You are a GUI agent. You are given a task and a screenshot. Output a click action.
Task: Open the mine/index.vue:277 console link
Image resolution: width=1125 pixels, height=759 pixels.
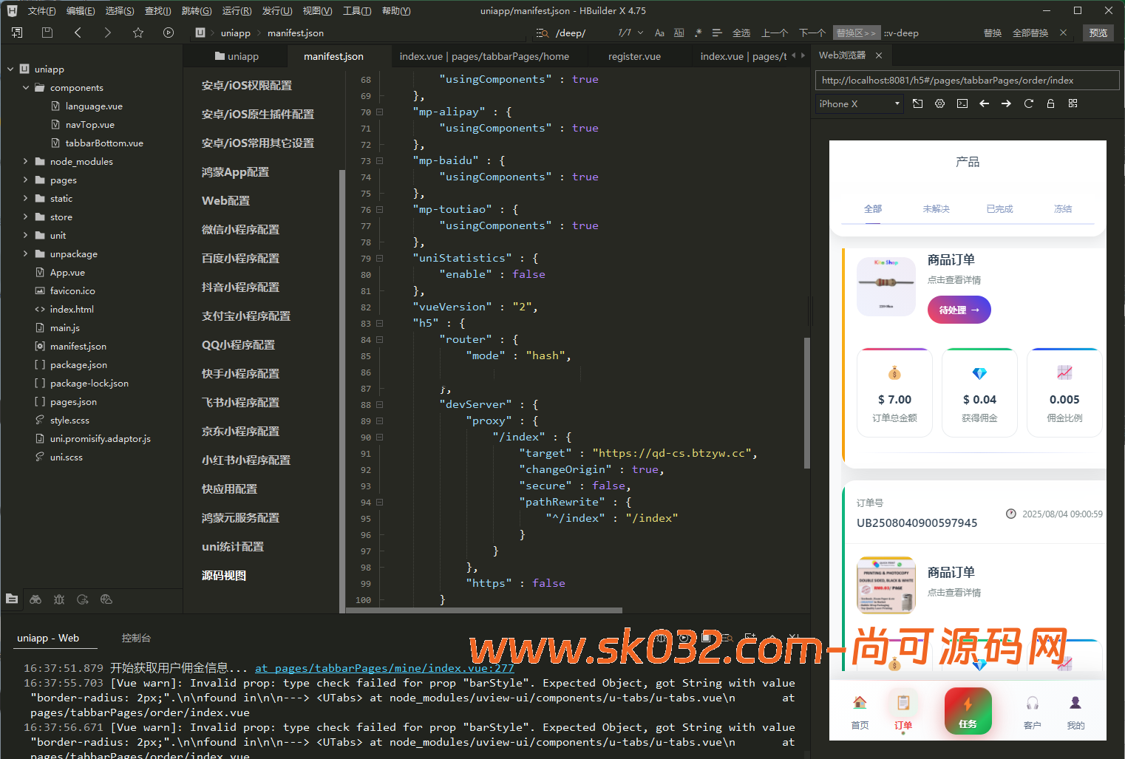[384, 668]
